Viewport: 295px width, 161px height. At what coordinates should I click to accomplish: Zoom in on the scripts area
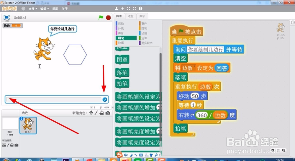284,150
